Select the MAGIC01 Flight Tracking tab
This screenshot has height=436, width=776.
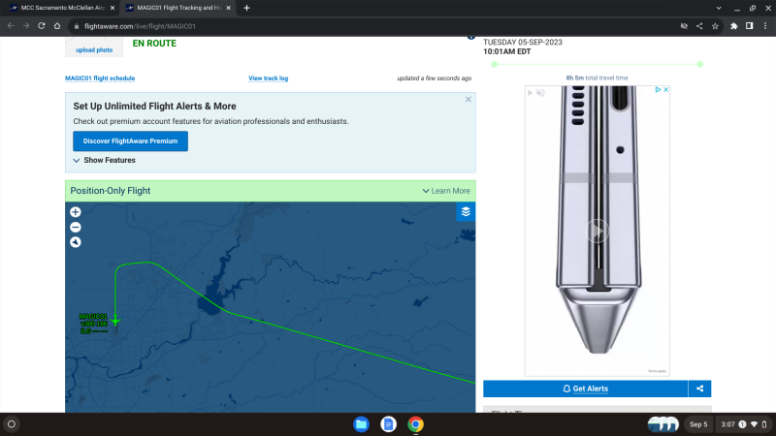coord(178,8)
